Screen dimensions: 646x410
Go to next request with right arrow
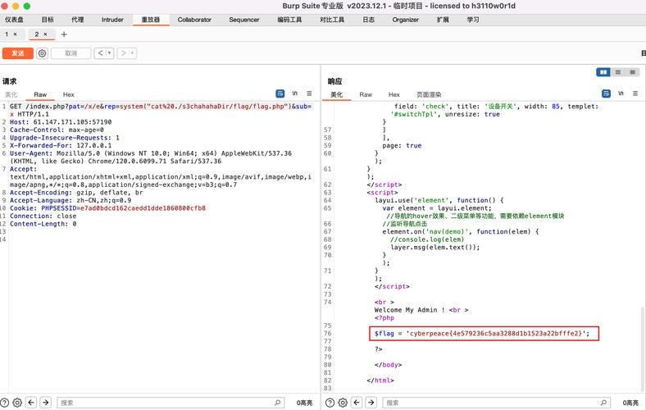tap(123, 53)
